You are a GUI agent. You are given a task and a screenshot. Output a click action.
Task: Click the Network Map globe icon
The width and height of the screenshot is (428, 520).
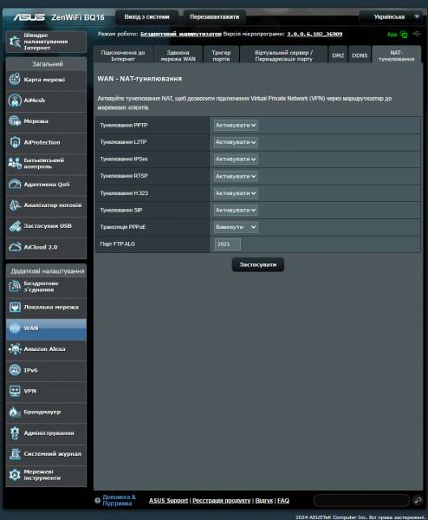(x=15, y=79)
